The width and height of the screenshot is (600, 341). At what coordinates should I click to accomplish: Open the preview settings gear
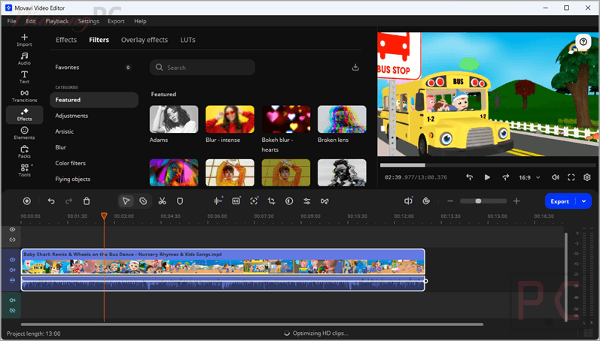587,177
